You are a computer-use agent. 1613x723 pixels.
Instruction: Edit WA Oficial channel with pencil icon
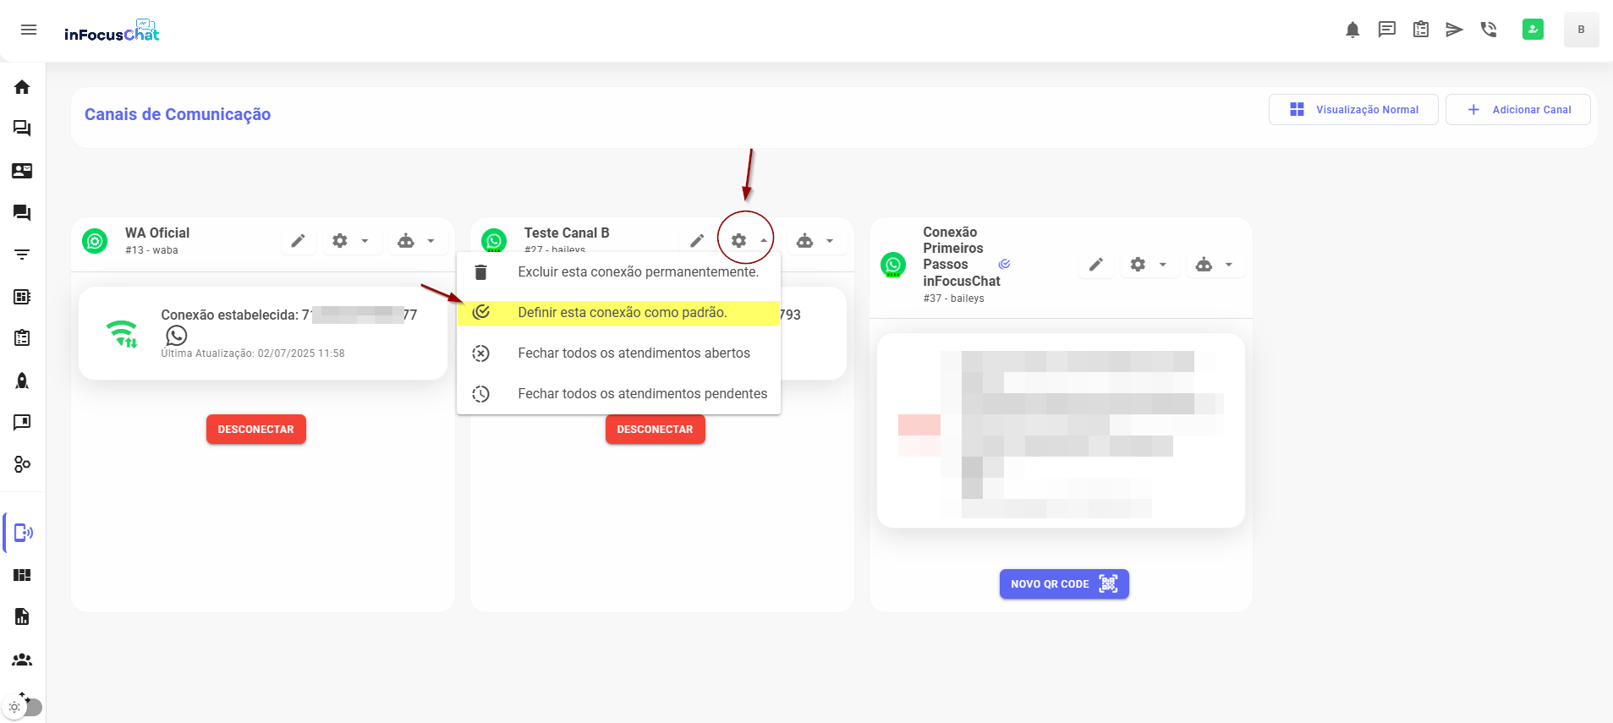click(298, 241)
